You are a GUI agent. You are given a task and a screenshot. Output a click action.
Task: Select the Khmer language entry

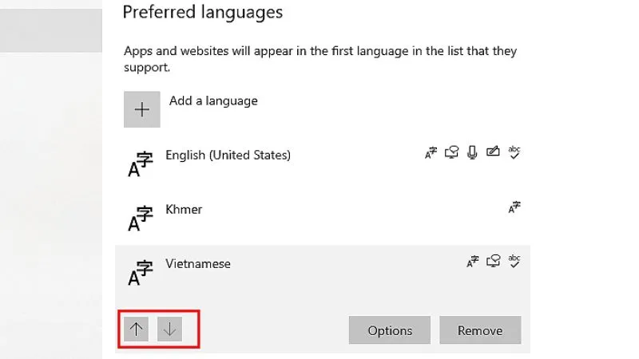click(x=184, y=209)
